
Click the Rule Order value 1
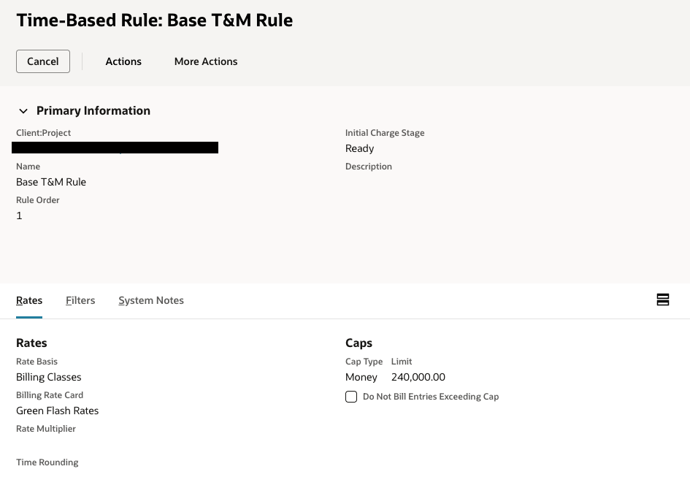pyautogui.click(x=19, y=216)
